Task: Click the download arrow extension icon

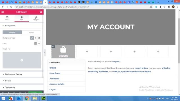Action: [x=160, y=7]
